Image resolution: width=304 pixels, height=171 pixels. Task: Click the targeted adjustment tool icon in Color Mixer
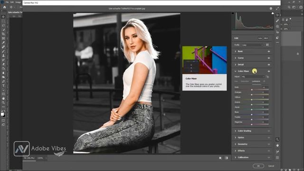click(267, 77)
